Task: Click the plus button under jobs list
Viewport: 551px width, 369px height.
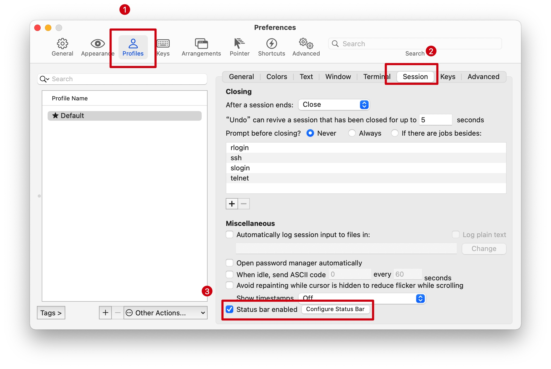Action: click(232, 204)
